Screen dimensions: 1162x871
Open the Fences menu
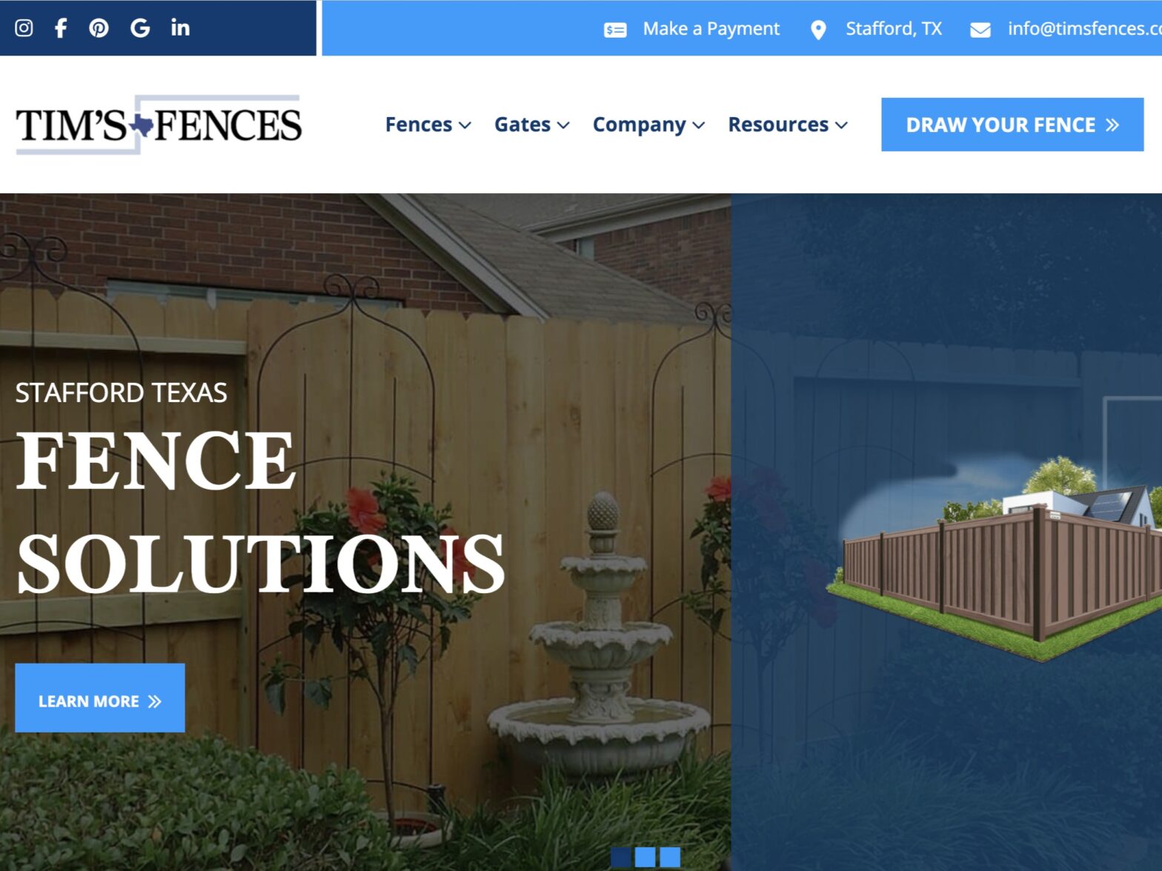coord(419,124)
